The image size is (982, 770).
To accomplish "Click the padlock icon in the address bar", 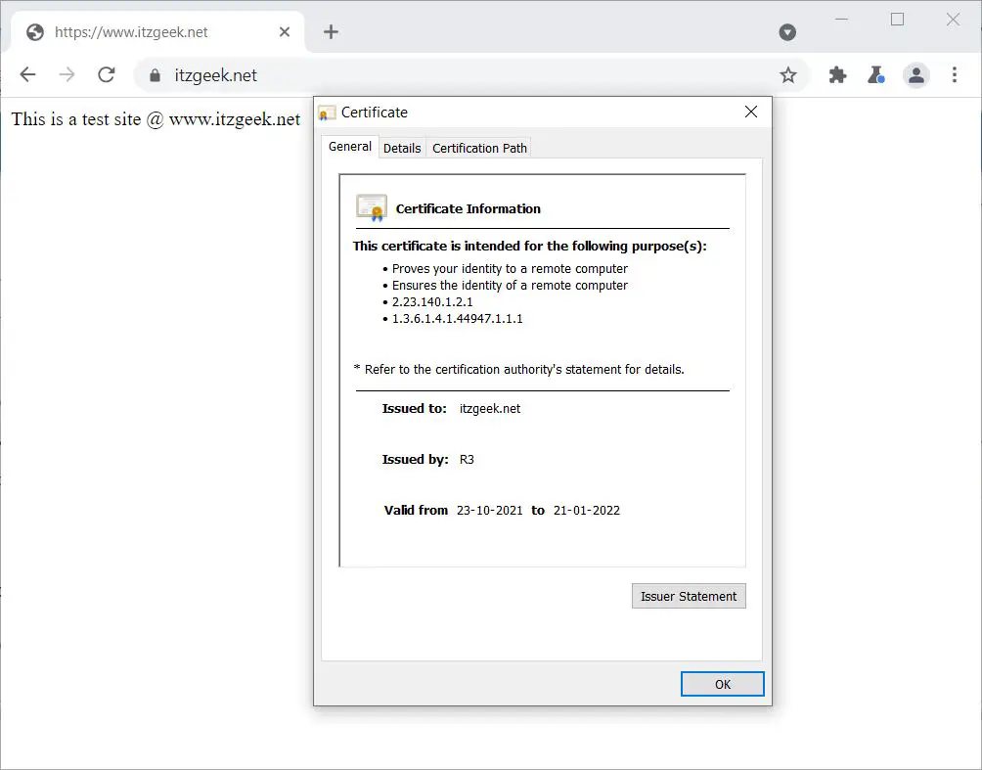I will pos(156,74).
